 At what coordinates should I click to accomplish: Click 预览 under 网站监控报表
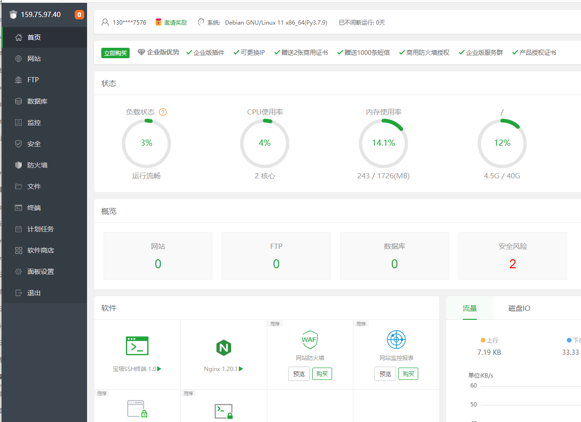[x=385, y=374]
